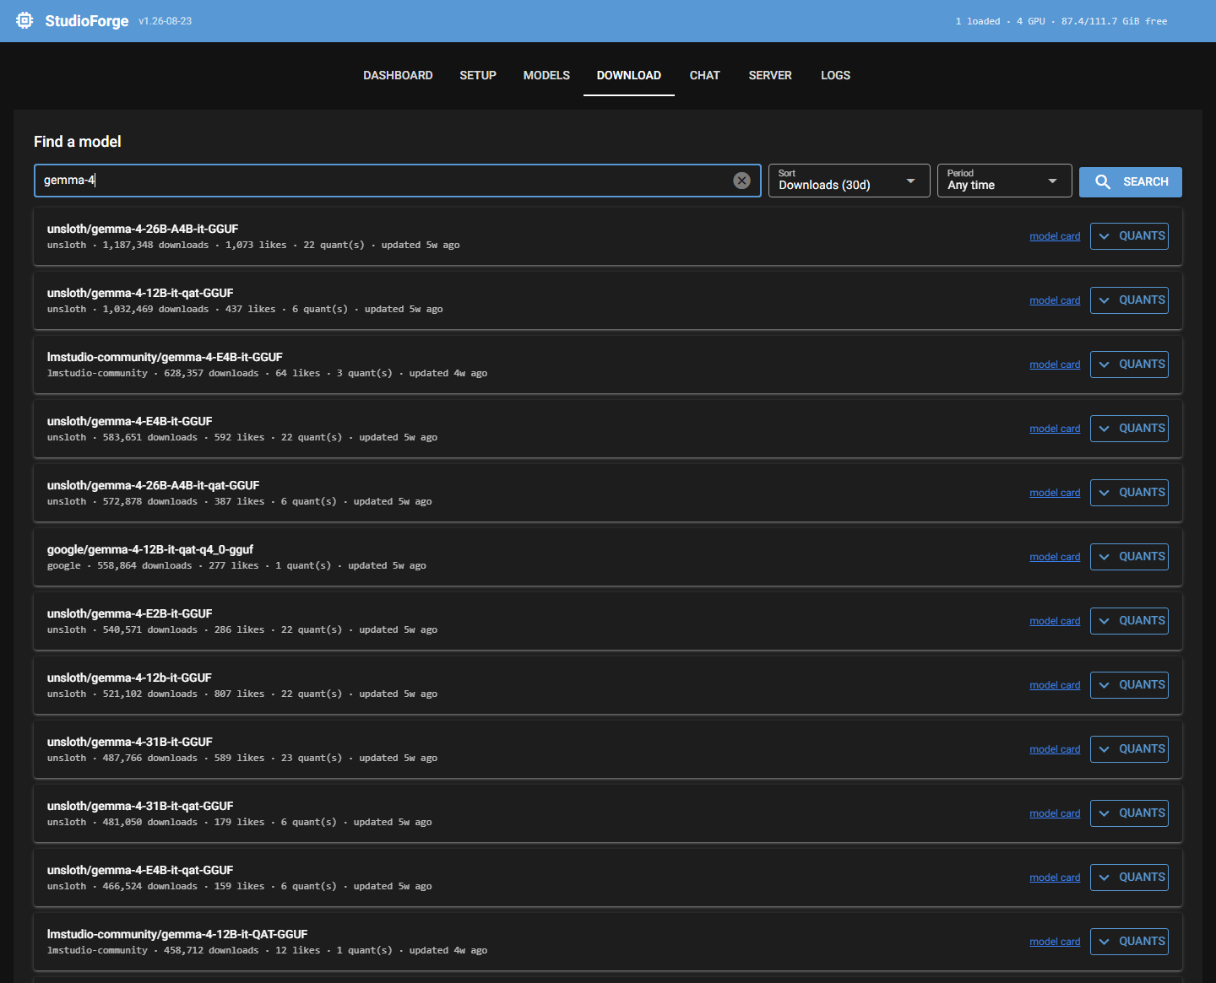Click the 521,102 downloads stats line
The height and width of the screenshot is (983, 1216).
tap(242, 694)
